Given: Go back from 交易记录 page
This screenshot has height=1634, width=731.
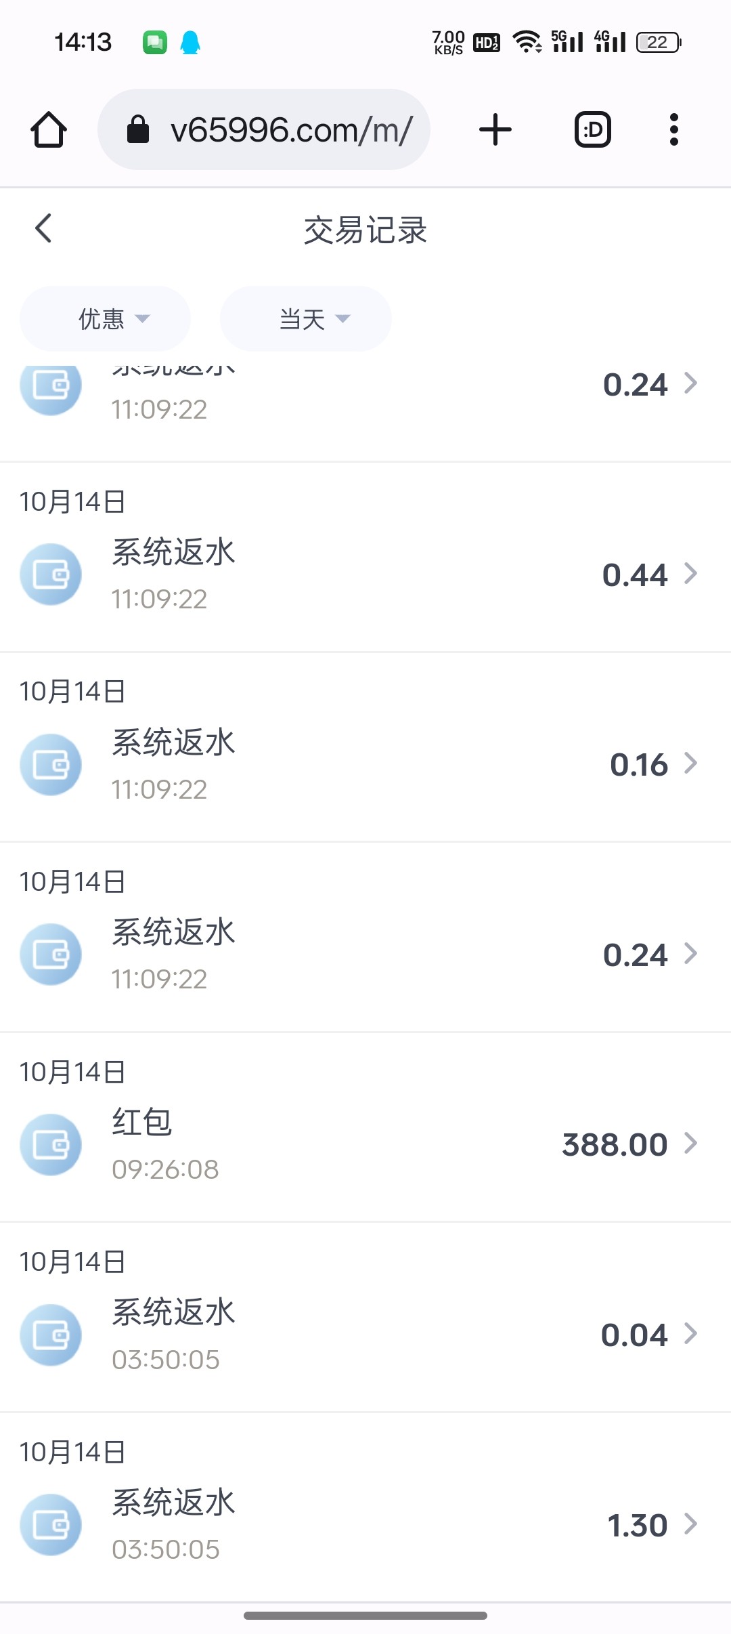Looking at the screenshot, I should [x=43, y=228].
